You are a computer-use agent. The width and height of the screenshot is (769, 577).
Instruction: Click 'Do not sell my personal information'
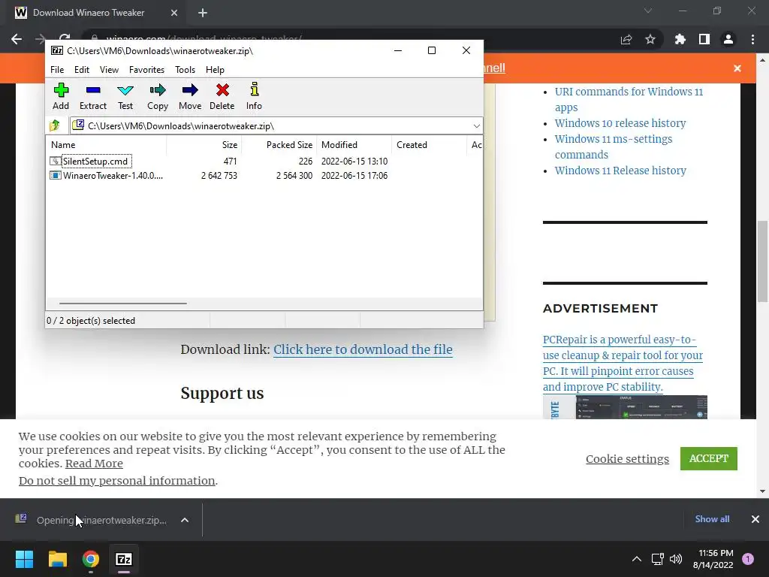(116, 480)
